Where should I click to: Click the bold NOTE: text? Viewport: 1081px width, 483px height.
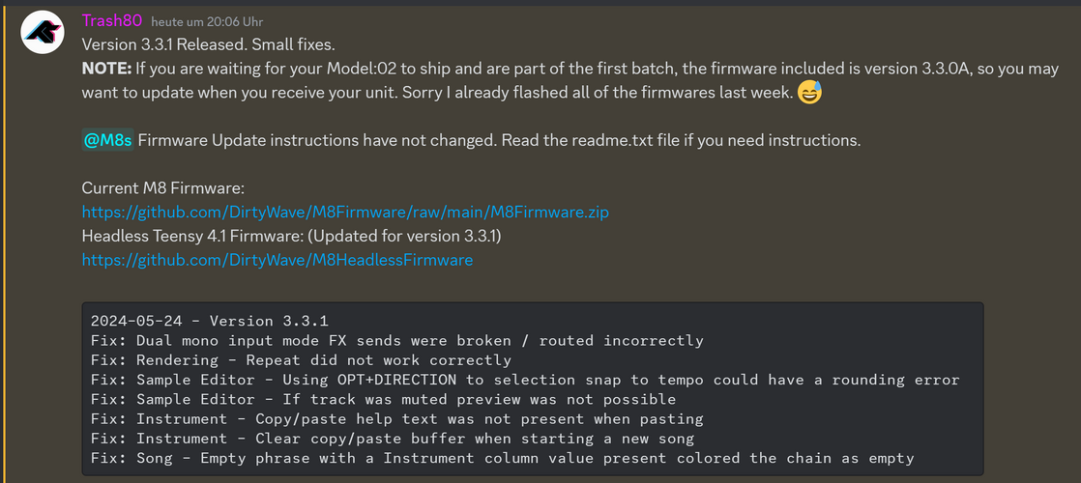point(107,69)
